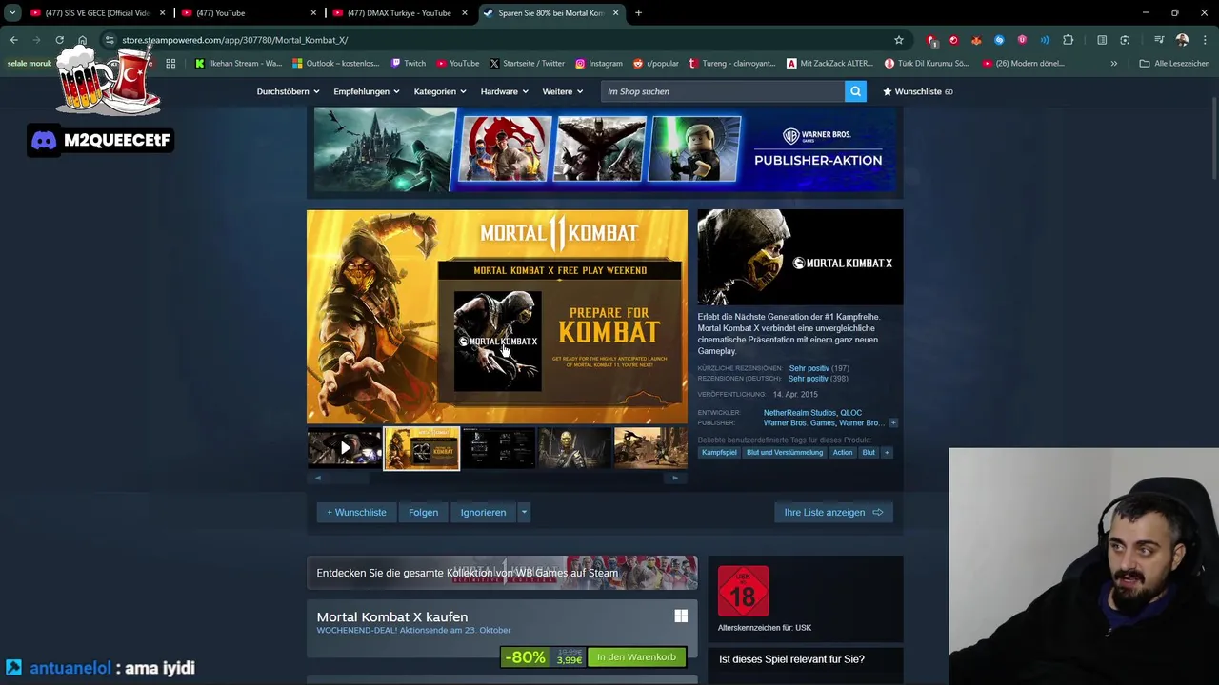
Task: Open the site information icon in address bar
Action: point(110,40)
